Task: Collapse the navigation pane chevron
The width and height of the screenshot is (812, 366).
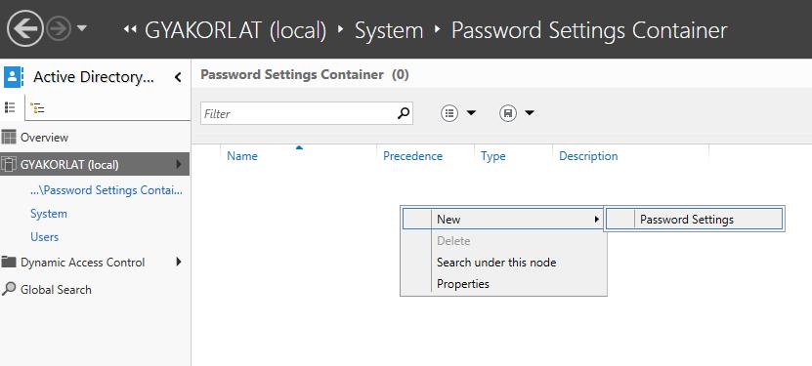Action: (178, 77)
